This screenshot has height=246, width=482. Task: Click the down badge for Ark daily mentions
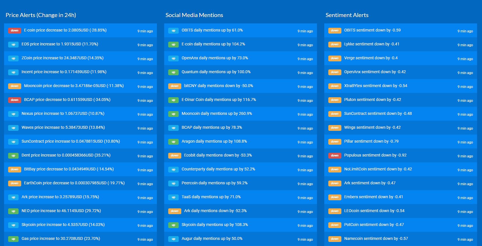[175, 211]
